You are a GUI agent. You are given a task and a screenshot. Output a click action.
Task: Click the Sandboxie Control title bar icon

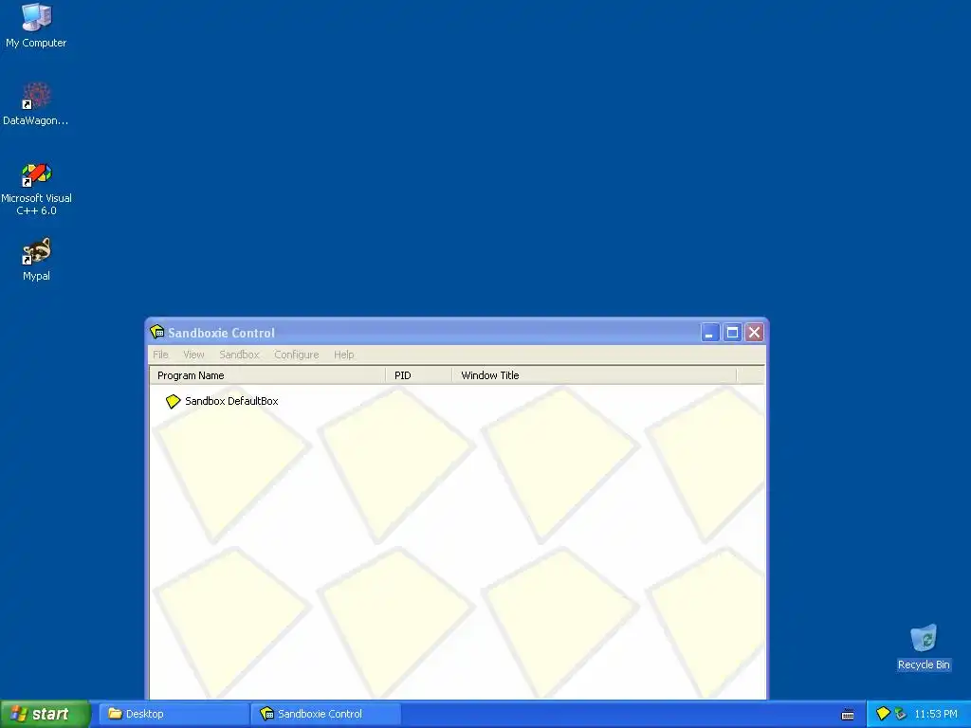click(x=157, y=333)
